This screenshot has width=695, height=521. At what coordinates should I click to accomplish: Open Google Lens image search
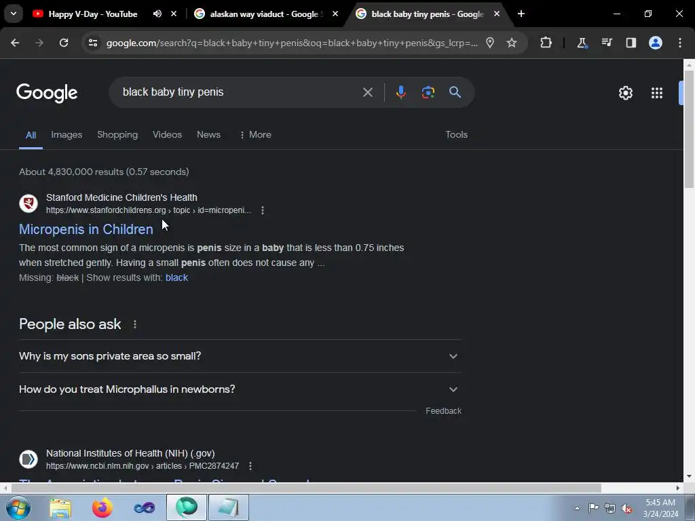428,92
